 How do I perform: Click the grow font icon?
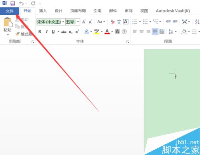[x=84, y=22]
